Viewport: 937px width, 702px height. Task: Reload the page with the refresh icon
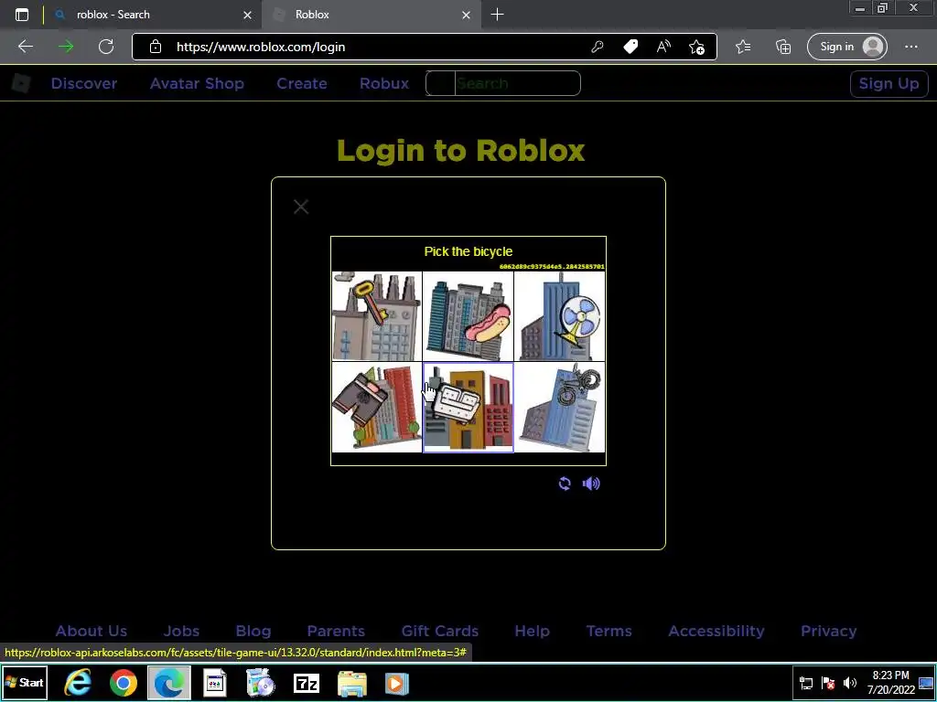(x=106, y=47)
